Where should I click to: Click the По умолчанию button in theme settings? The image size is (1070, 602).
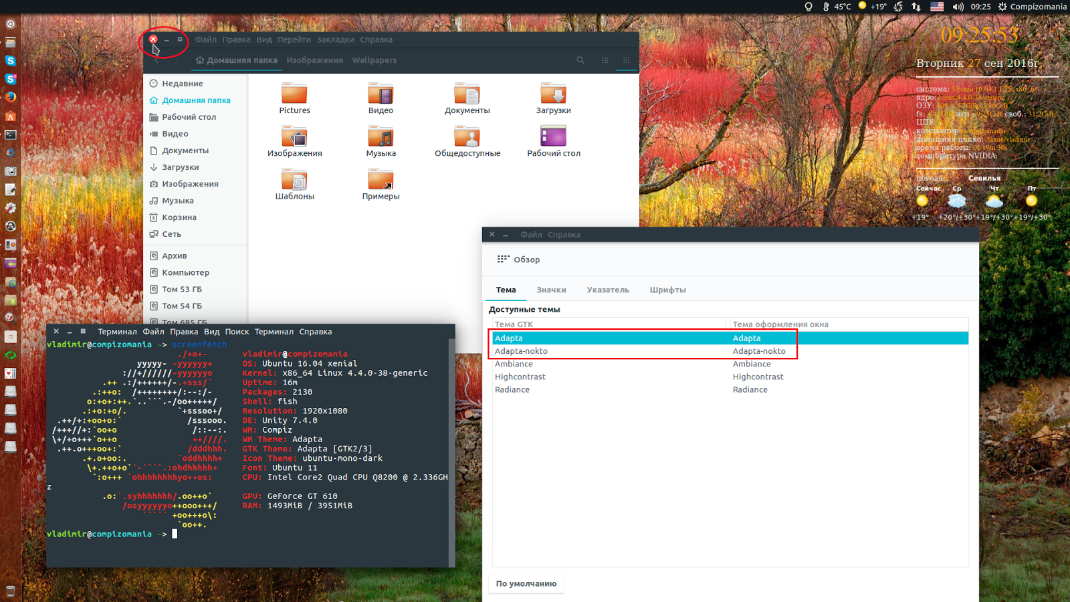click(526, 583)
